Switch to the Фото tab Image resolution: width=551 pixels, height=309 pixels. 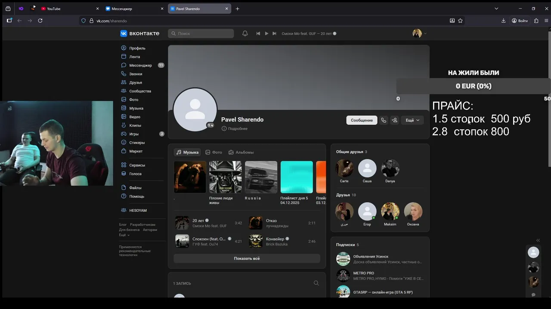coord(214,152)
